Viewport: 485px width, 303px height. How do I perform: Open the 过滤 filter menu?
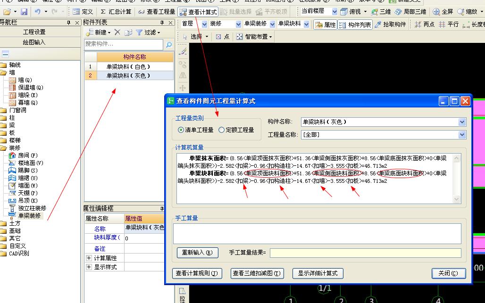[x=148, y=33]
